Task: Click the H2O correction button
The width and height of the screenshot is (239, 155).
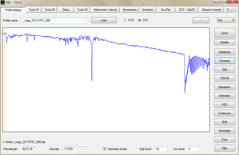Action: (x=224, y=104)
